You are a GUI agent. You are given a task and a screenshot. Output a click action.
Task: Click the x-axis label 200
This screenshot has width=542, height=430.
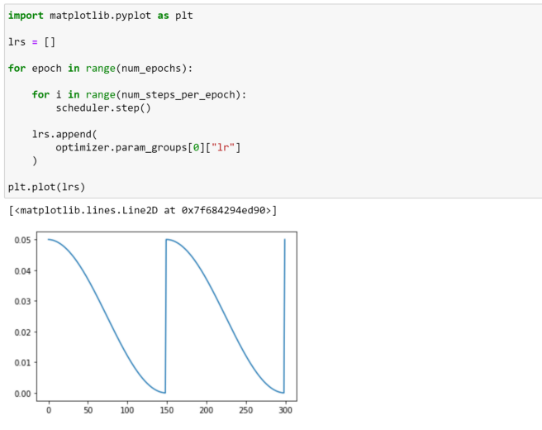[x=207, y=410]
